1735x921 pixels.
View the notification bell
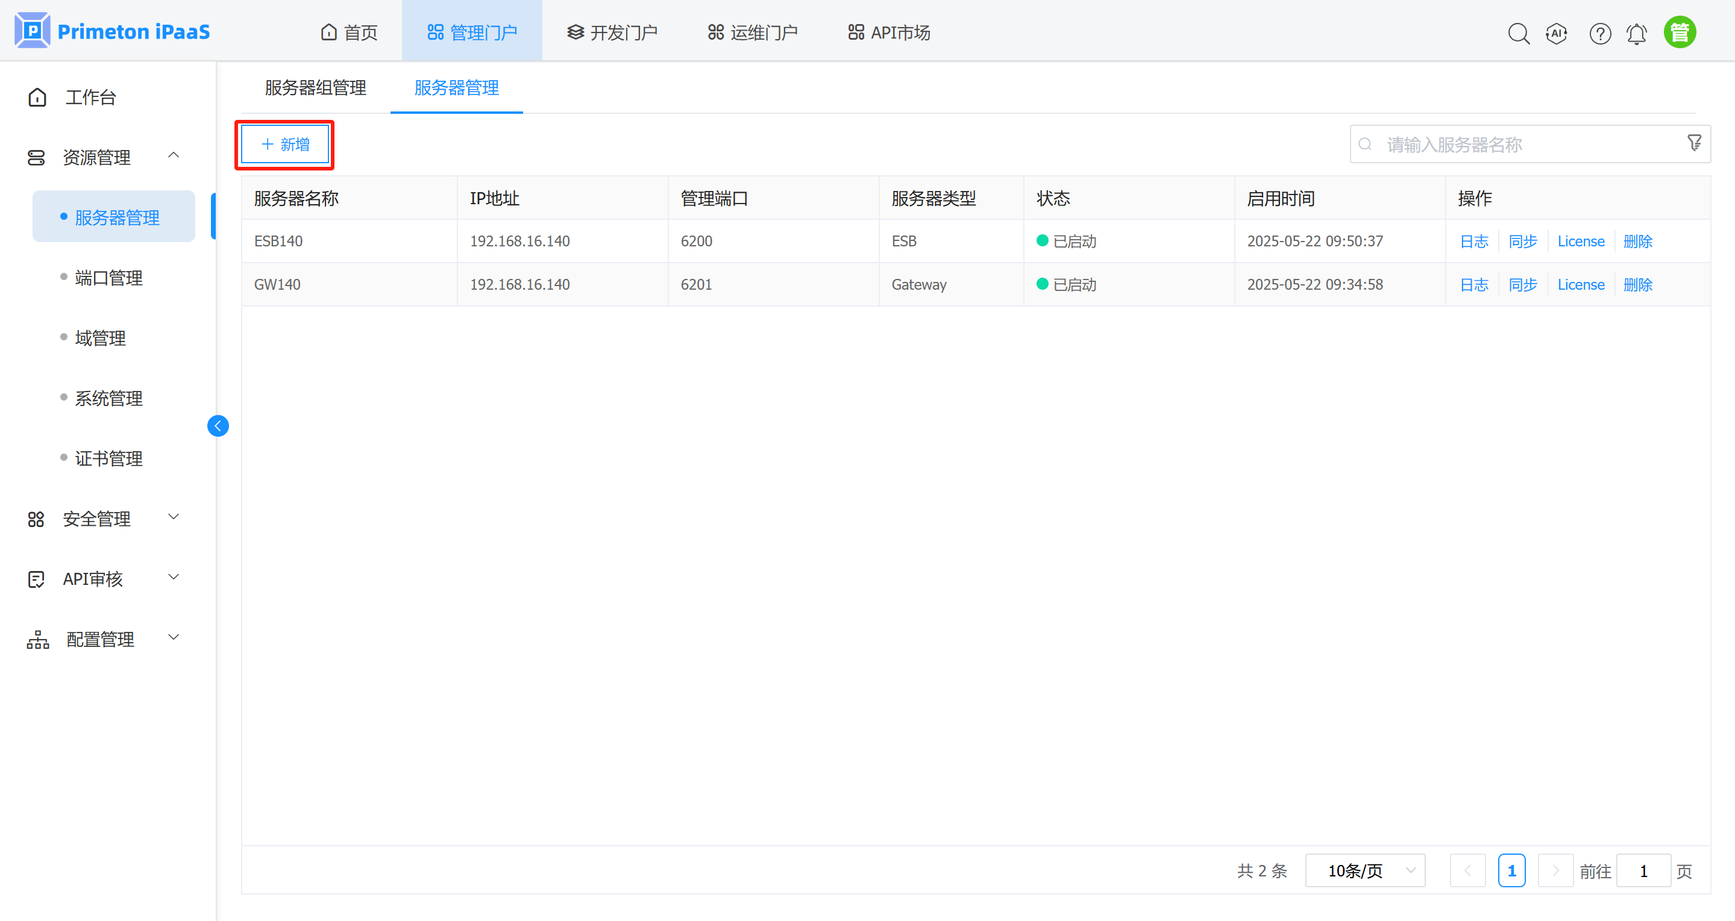click(1637, 33)
